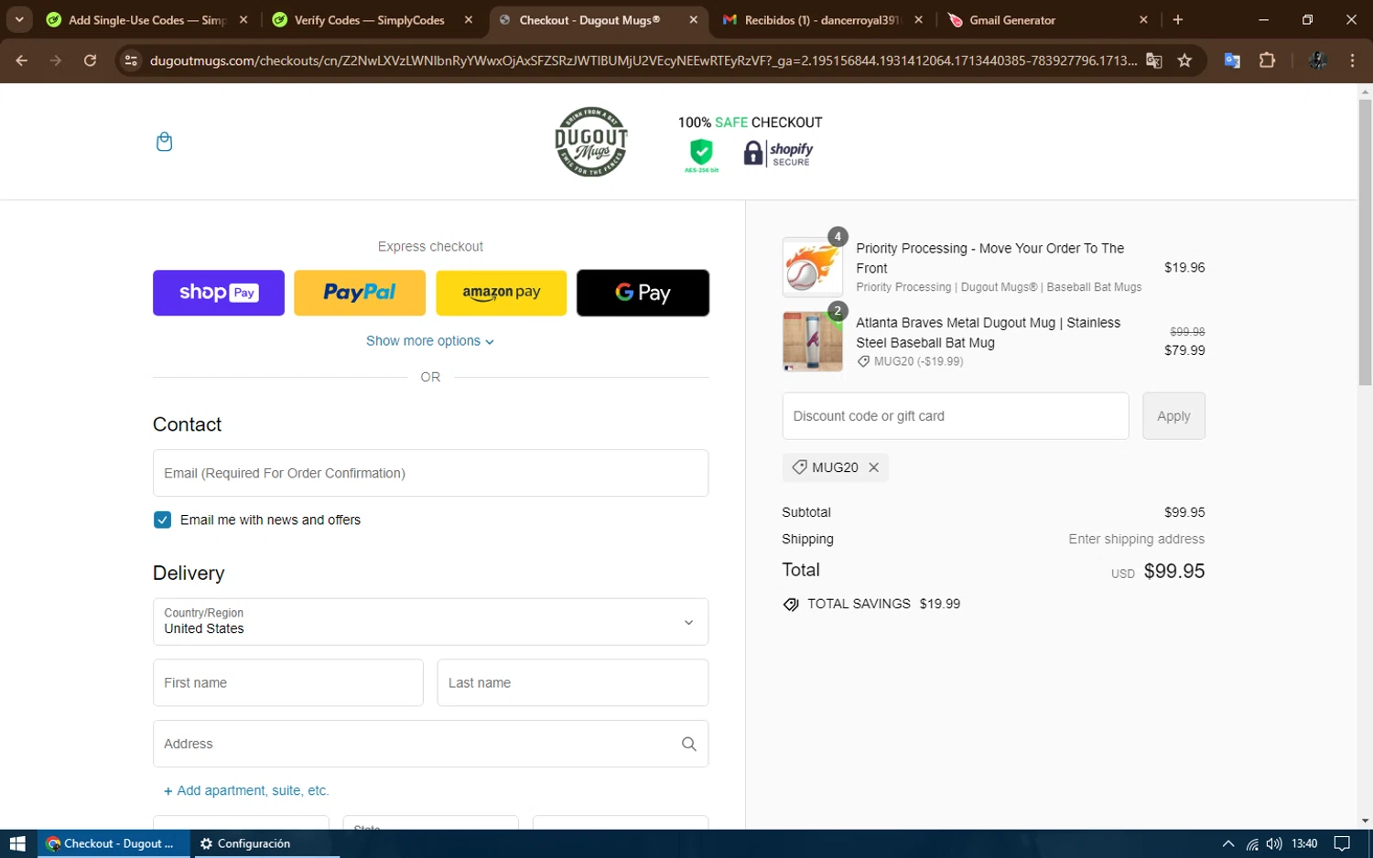
Task: Close the Gmail Generator tab
Action: 1143,19
